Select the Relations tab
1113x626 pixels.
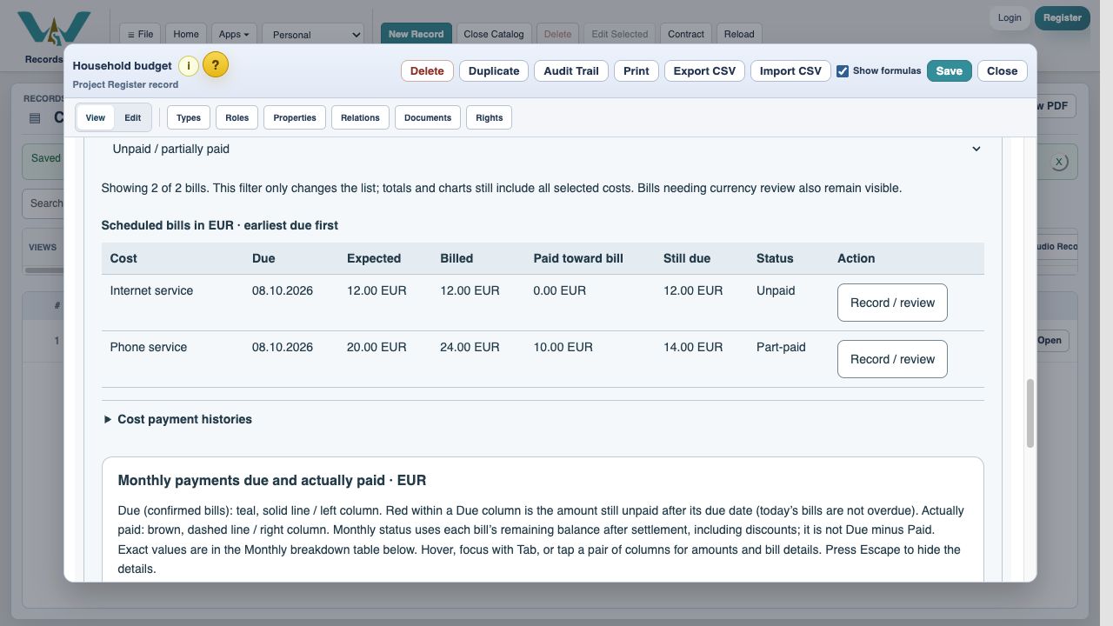tap(360, 117)
